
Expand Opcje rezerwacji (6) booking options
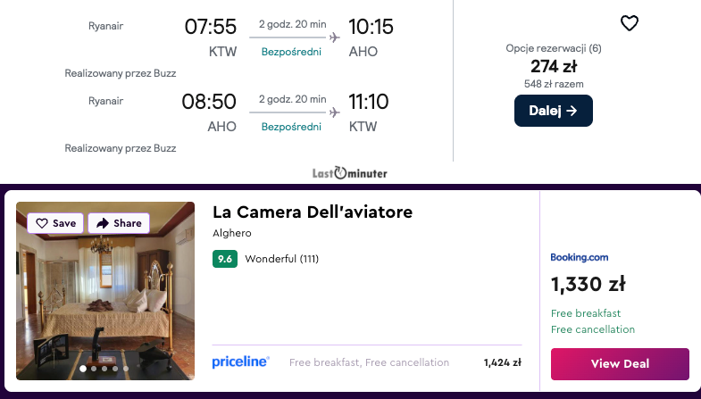554,48
